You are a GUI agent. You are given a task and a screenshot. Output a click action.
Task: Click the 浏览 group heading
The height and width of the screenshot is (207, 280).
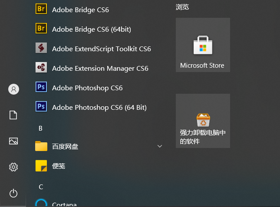click(x=182, y=7)
